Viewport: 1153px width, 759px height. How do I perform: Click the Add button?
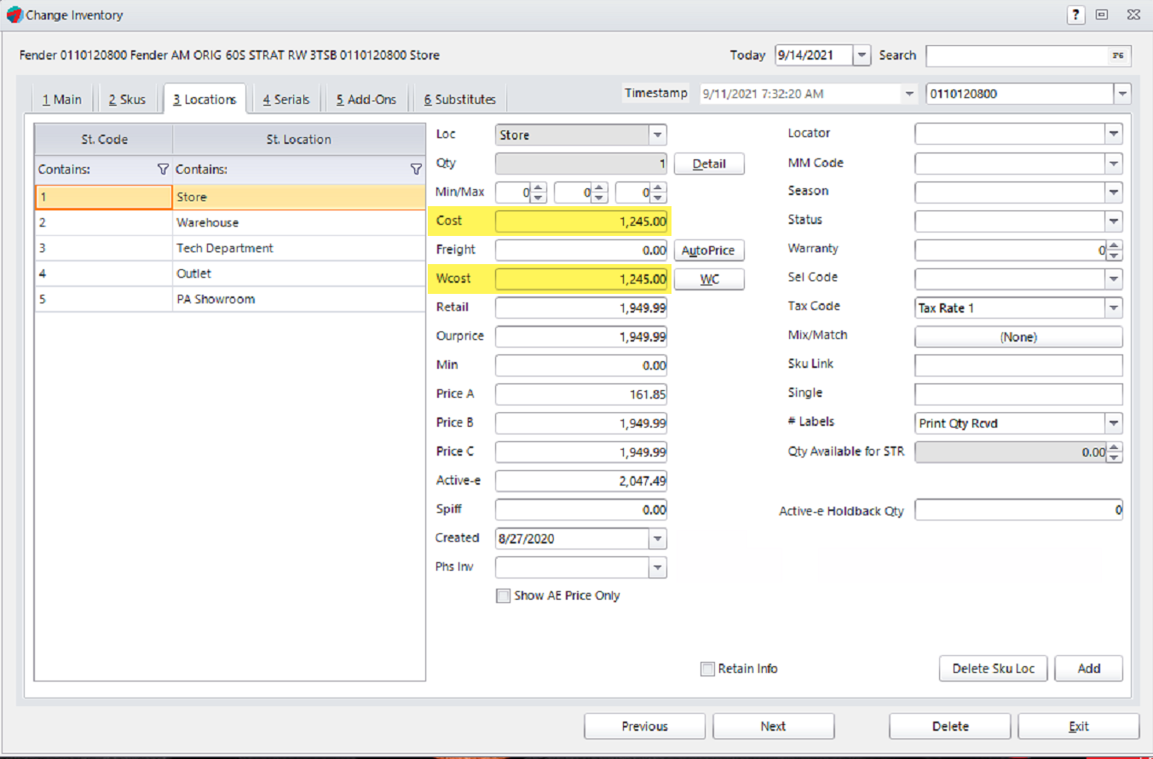pyautogui.click(x=1089, y=669)
